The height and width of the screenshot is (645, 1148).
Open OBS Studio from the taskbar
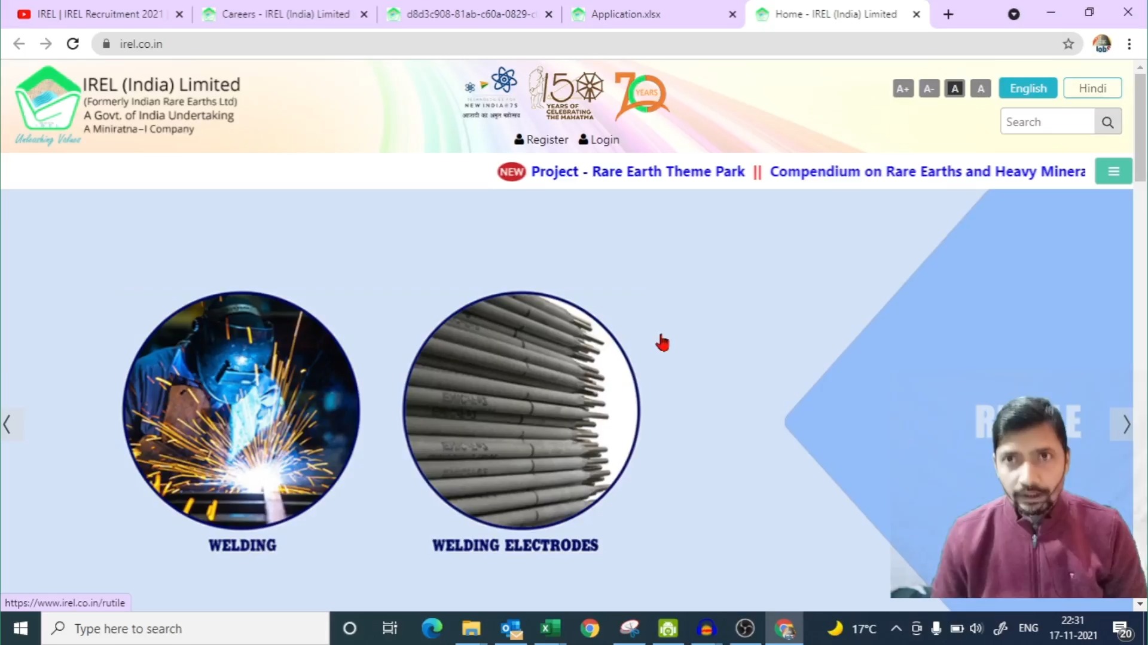point(745,628)
